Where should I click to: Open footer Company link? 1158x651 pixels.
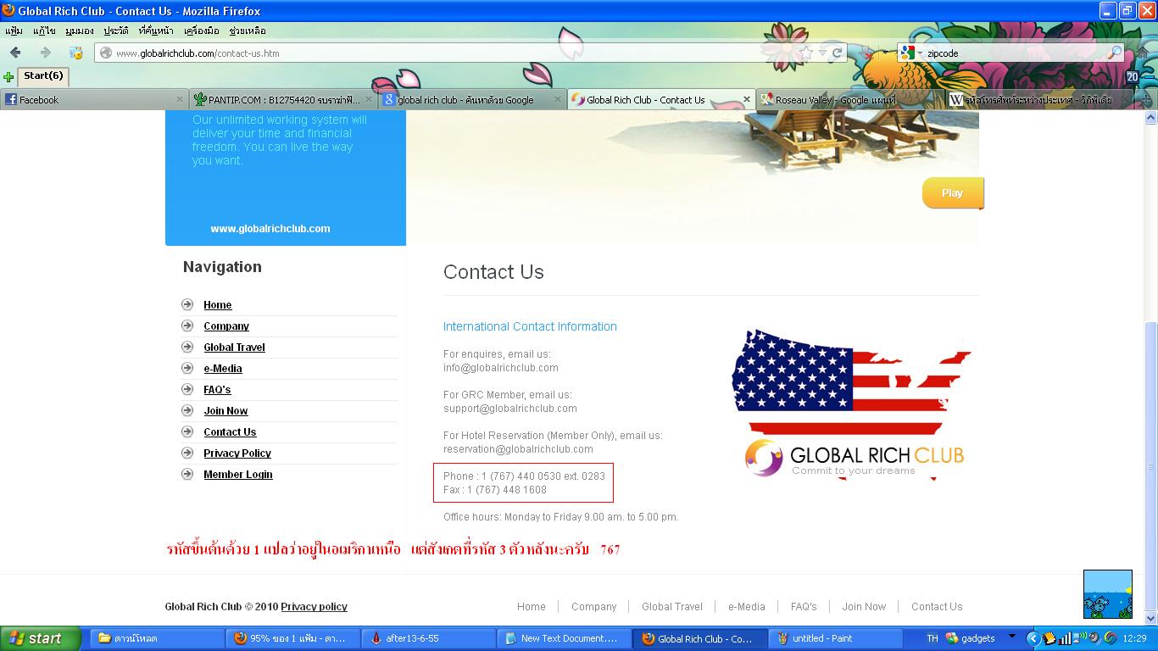[x=593, y=607]
